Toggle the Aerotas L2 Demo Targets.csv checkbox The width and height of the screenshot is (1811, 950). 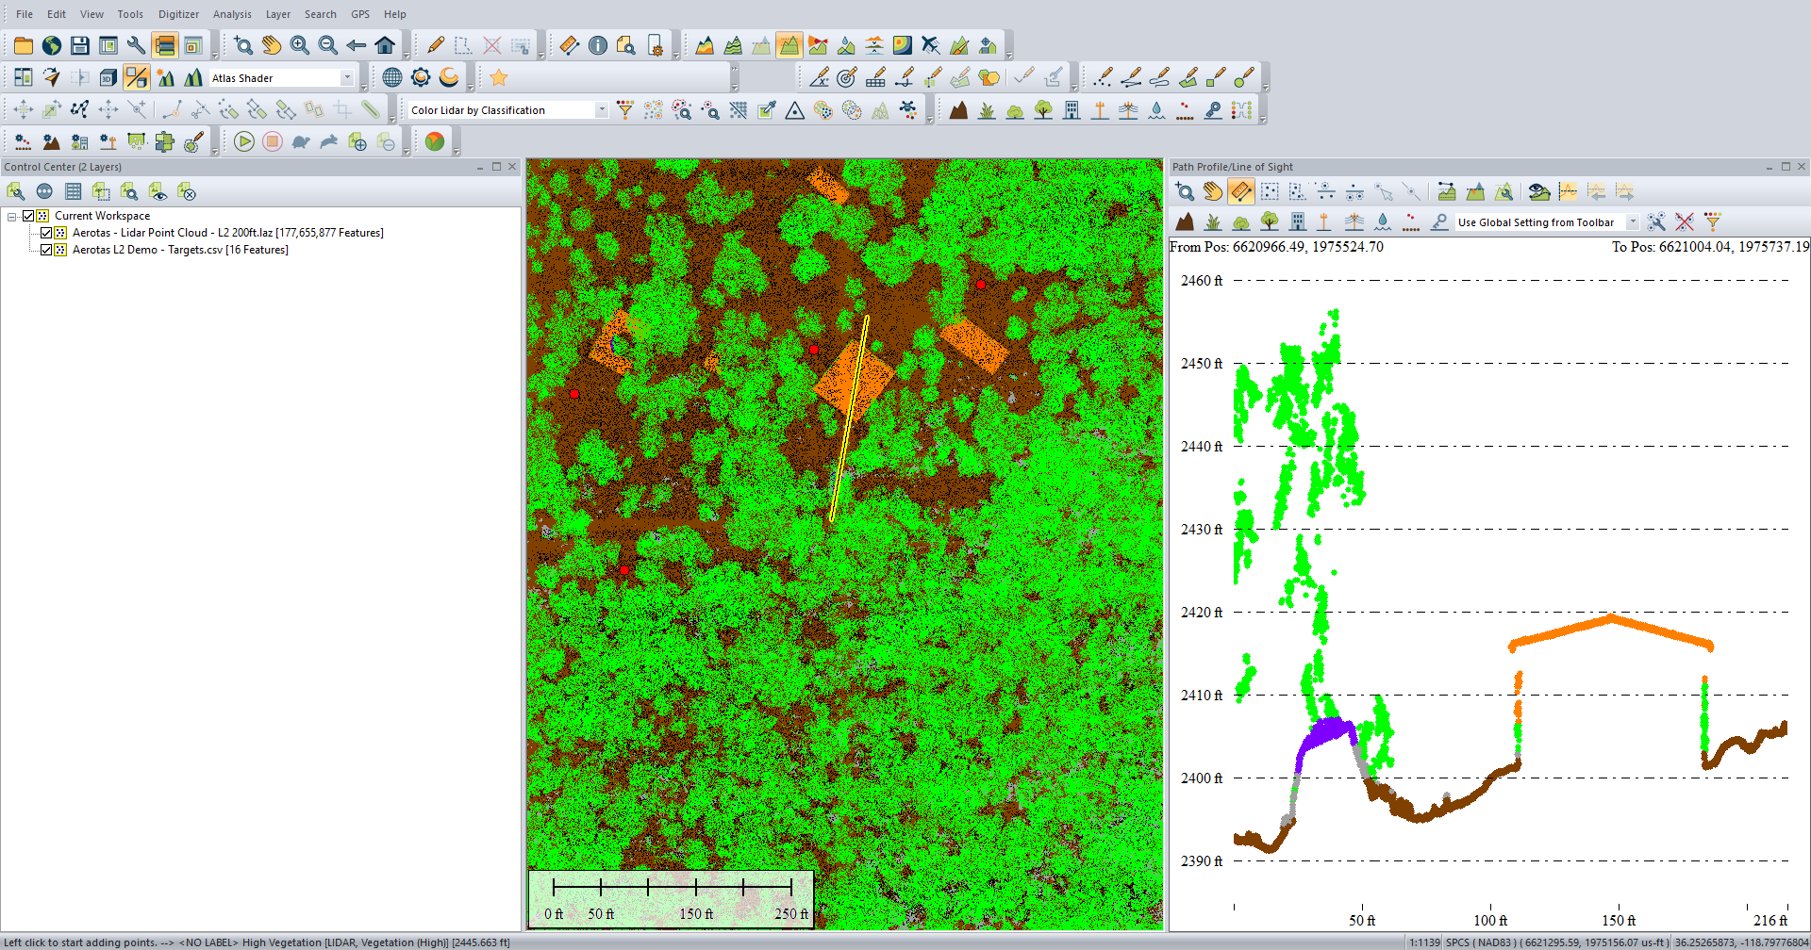45,250
